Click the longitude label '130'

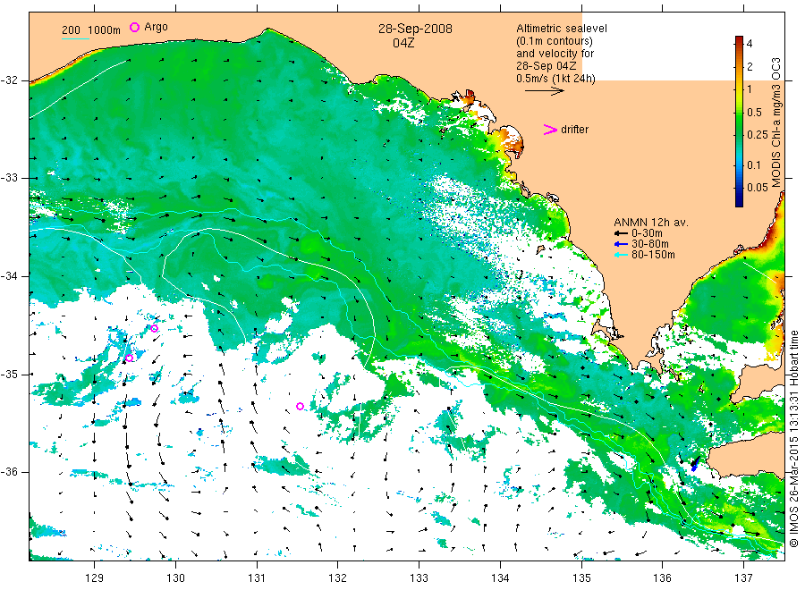click(x=175, y=578)
